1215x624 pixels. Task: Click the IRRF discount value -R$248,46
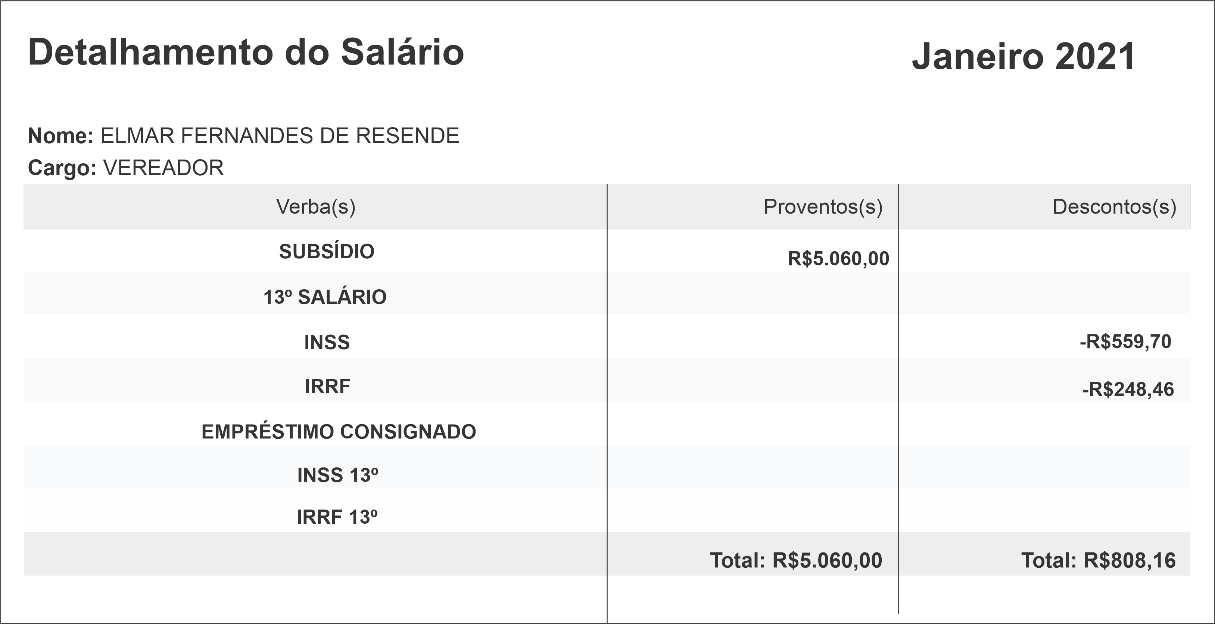[x=1128, y=390]
